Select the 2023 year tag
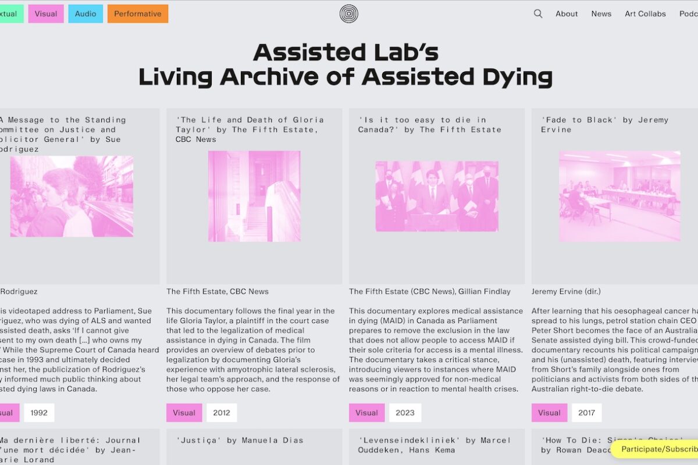The width and height of the screenshot is (698, 465). click(x=405, y=413)
